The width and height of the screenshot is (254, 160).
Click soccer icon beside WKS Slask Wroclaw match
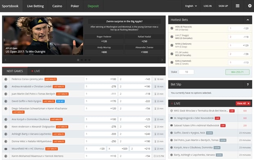171,111
